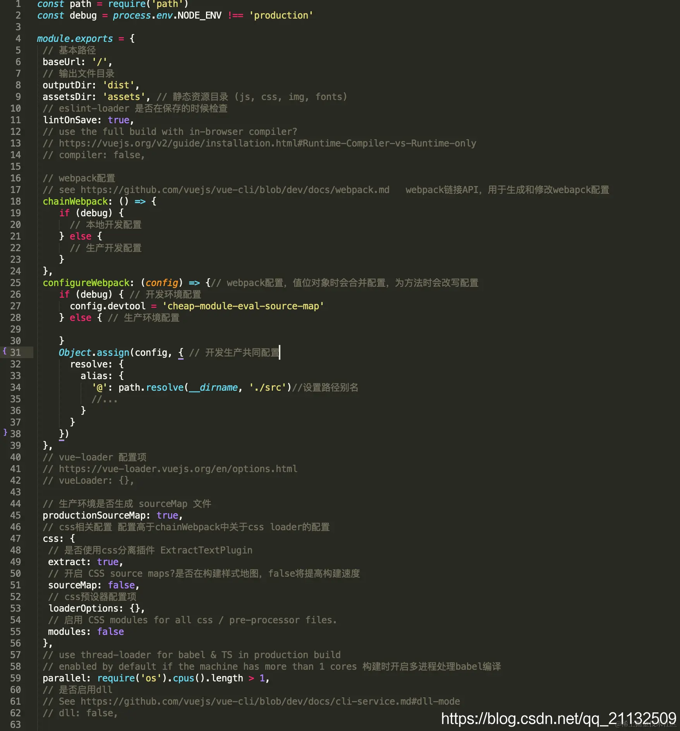
Task: Click the github cli-service.md dll-mode URL
Action: click(x=270, y=701)
